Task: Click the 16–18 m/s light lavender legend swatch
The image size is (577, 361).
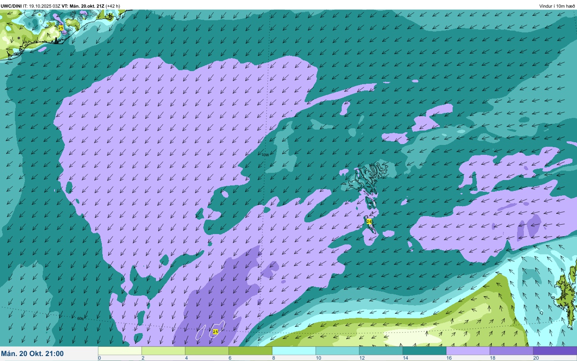Action: pyautogui.click(x=468, y=351)
